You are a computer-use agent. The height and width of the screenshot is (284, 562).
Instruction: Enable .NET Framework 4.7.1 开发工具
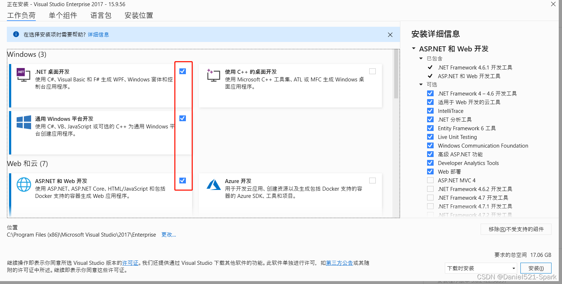click(x=430, y=206)
